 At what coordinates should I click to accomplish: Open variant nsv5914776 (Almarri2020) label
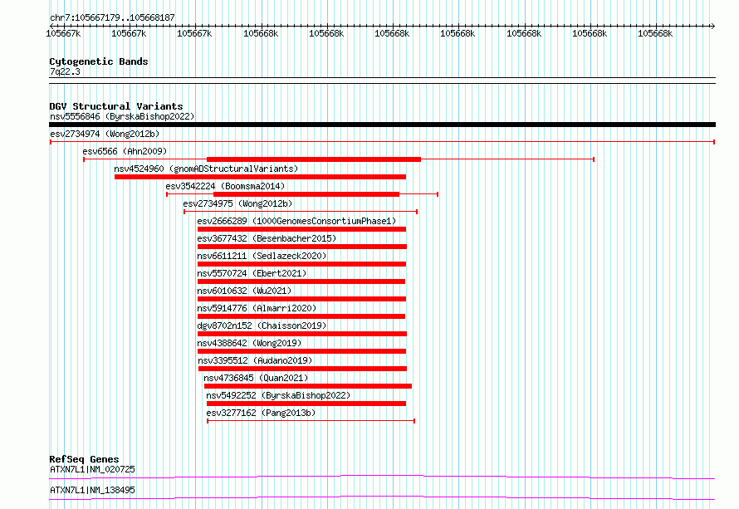tap(257, 308)
